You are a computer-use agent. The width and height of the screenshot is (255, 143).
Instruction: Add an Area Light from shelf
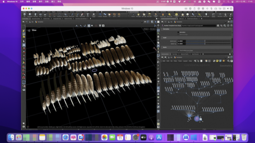click(149, 15)
